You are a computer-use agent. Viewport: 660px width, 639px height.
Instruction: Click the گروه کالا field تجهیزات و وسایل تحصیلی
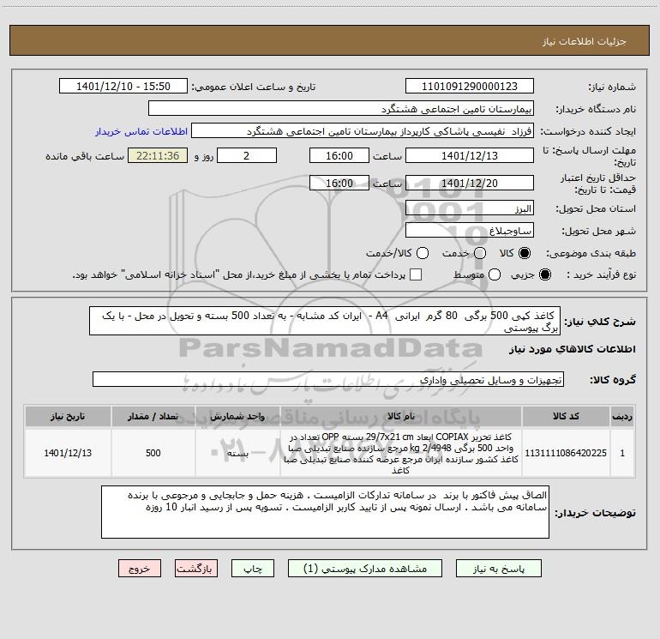(328, 379)
